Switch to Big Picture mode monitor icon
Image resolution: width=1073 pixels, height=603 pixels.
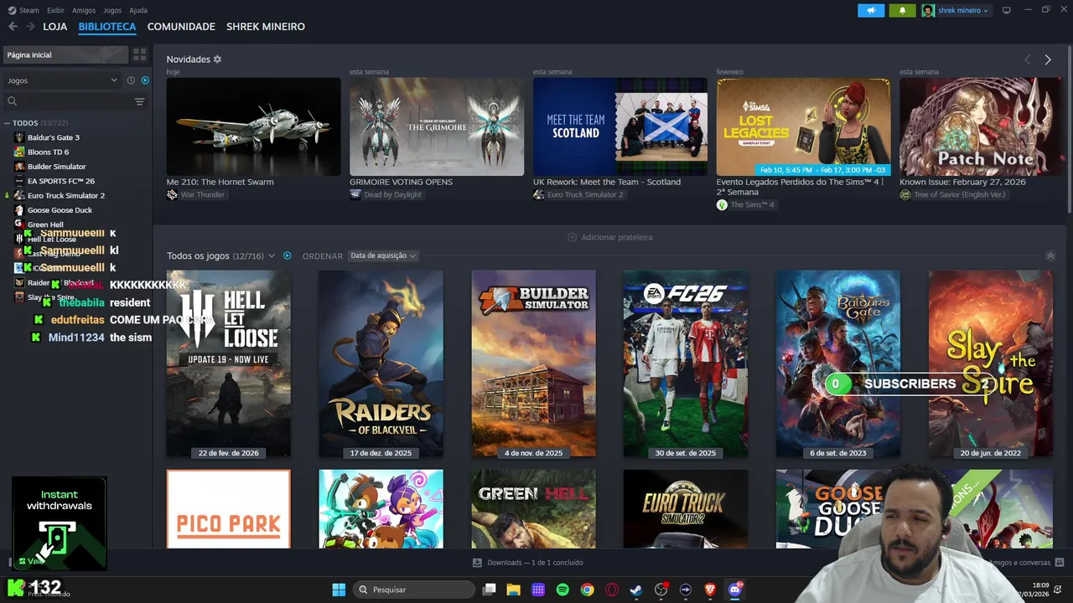[1006, 10]
